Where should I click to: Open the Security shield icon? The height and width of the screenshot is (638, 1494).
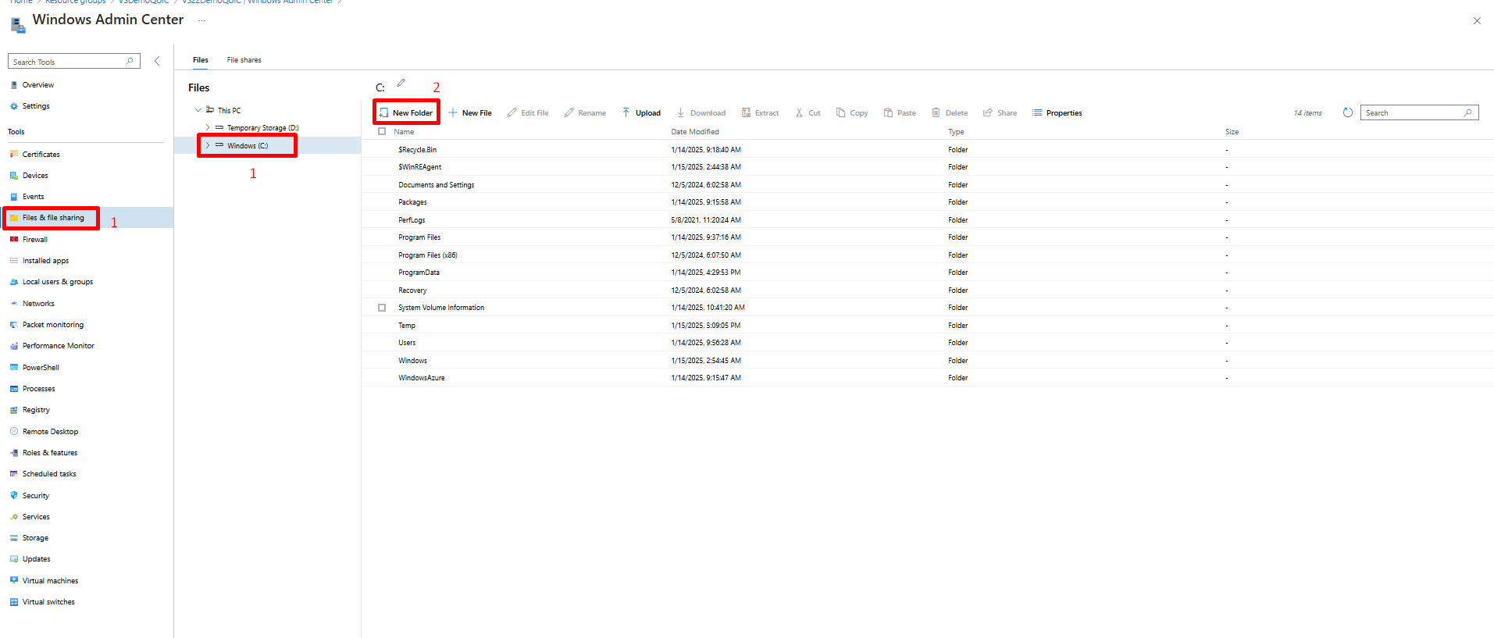point(14,495)
